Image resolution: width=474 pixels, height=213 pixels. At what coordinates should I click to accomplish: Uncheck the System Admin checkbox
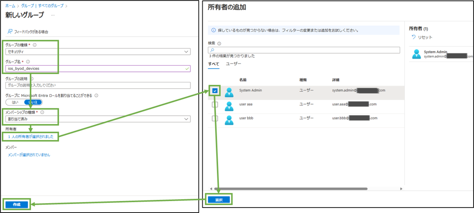(215, 91)
